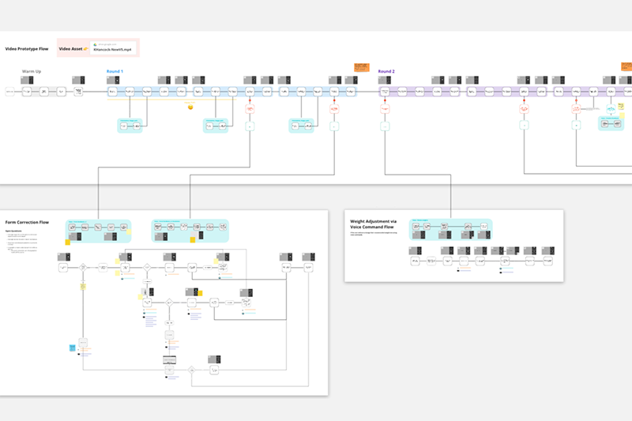The height and width of the screenshot is (421, 632).
Task: Click the pointing hand emoji beside Video Asset
Action: click(85, 49)
